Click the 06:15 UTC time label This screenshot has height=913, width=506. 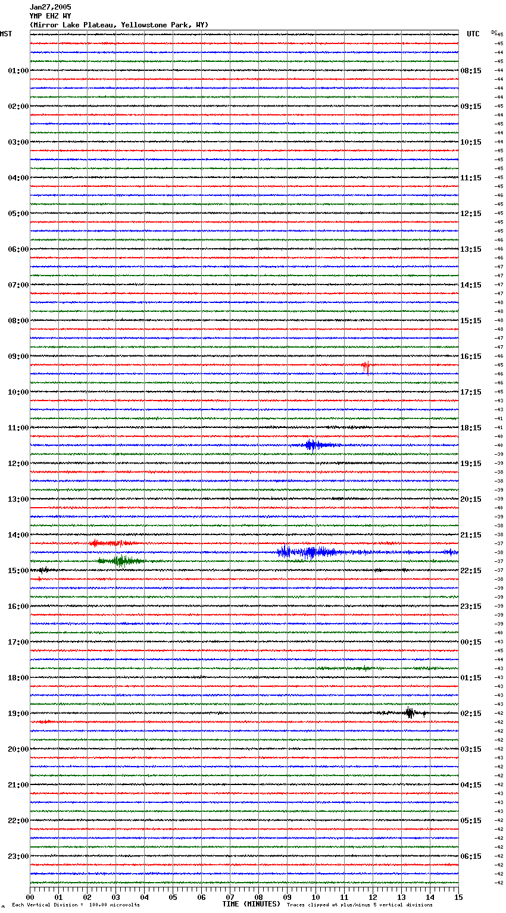pyautogui.click(x=471, y=856)
